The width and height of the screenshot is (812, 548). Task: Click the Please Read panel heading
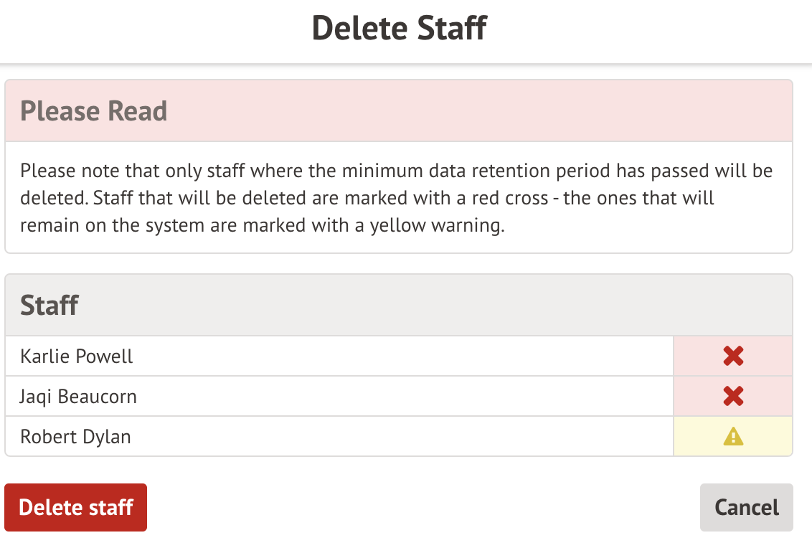(93, 111)
